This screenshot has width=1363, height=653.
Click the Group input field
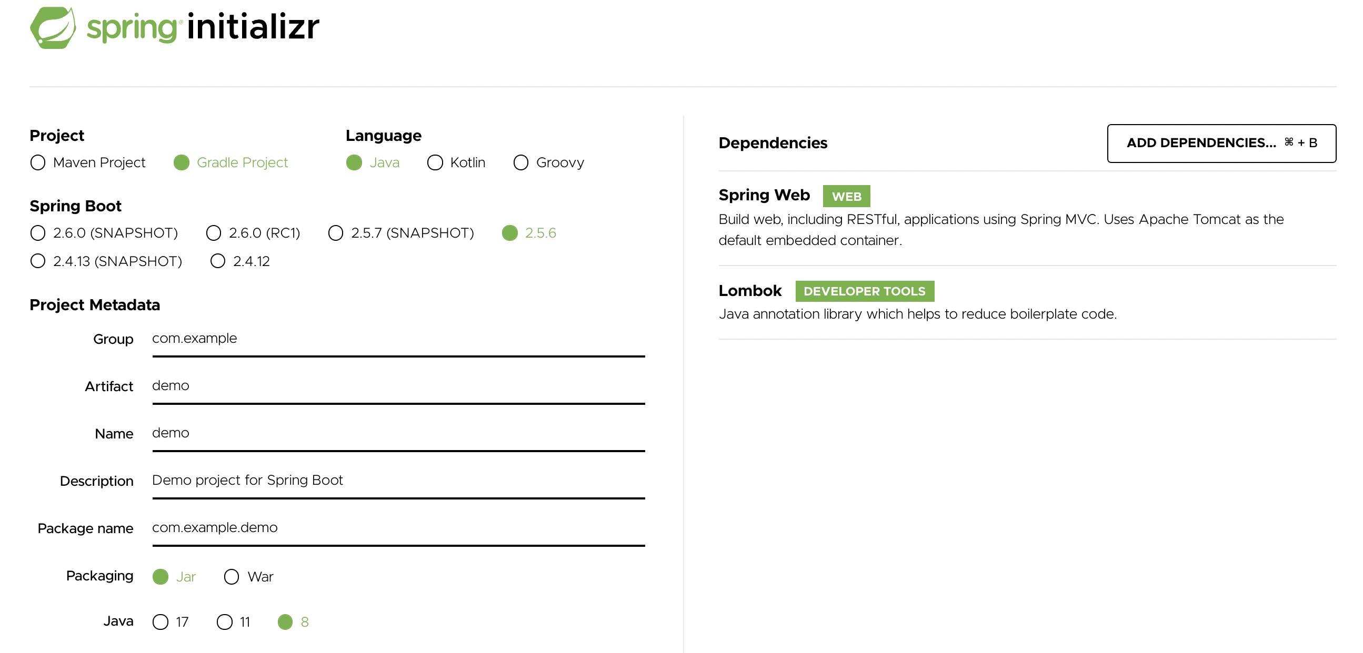pyautogui.click(x=398, y=339)
